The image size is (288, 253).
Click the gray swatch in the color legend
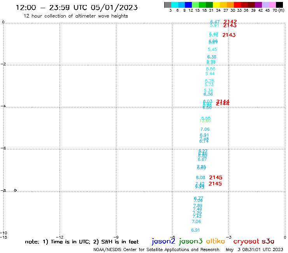(168, 5)
